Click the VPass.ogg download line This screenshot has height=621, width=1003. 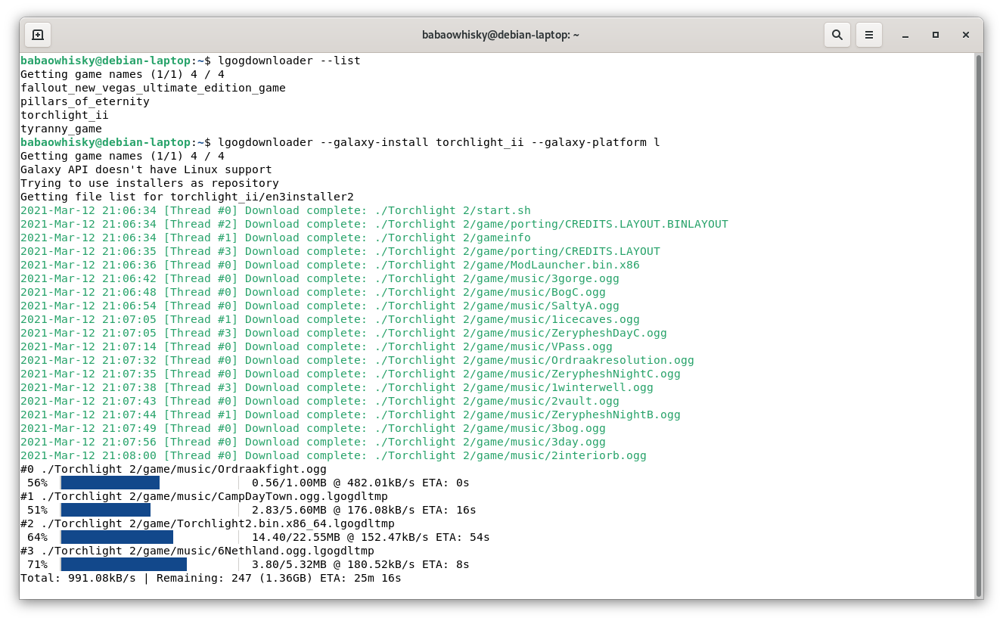click(x=316, y=346)
